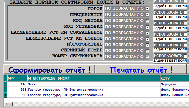Screen dimensions: 189x108
Task: Select the Чегис enterprise cell
Action: tap(94, 84)
